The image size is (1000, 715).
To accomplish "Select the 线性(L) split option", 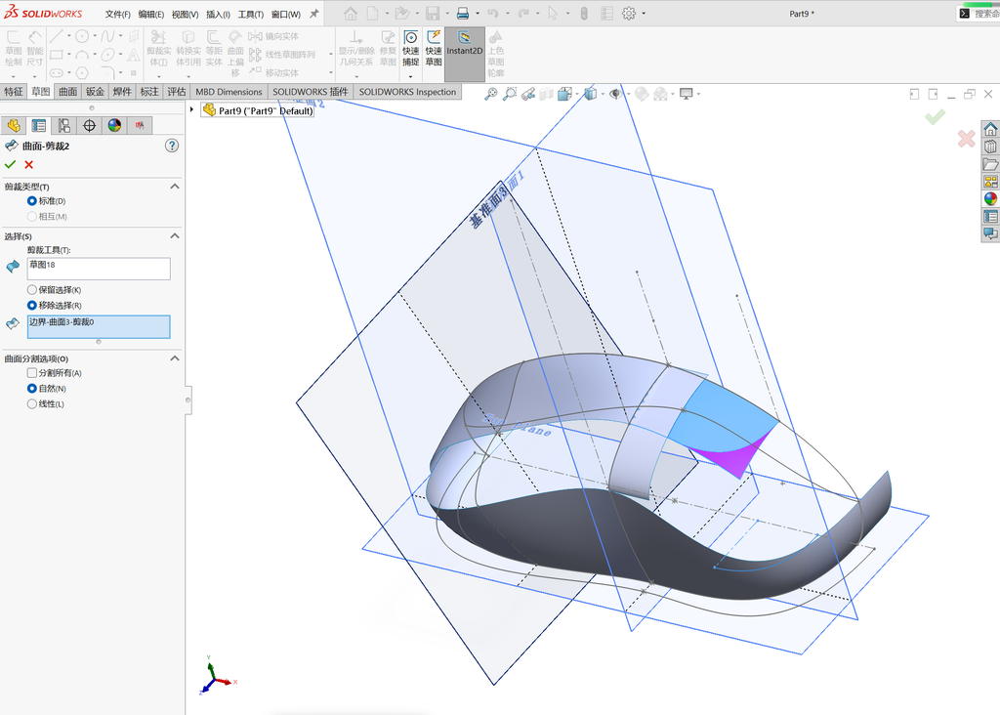I will point(32,403).
